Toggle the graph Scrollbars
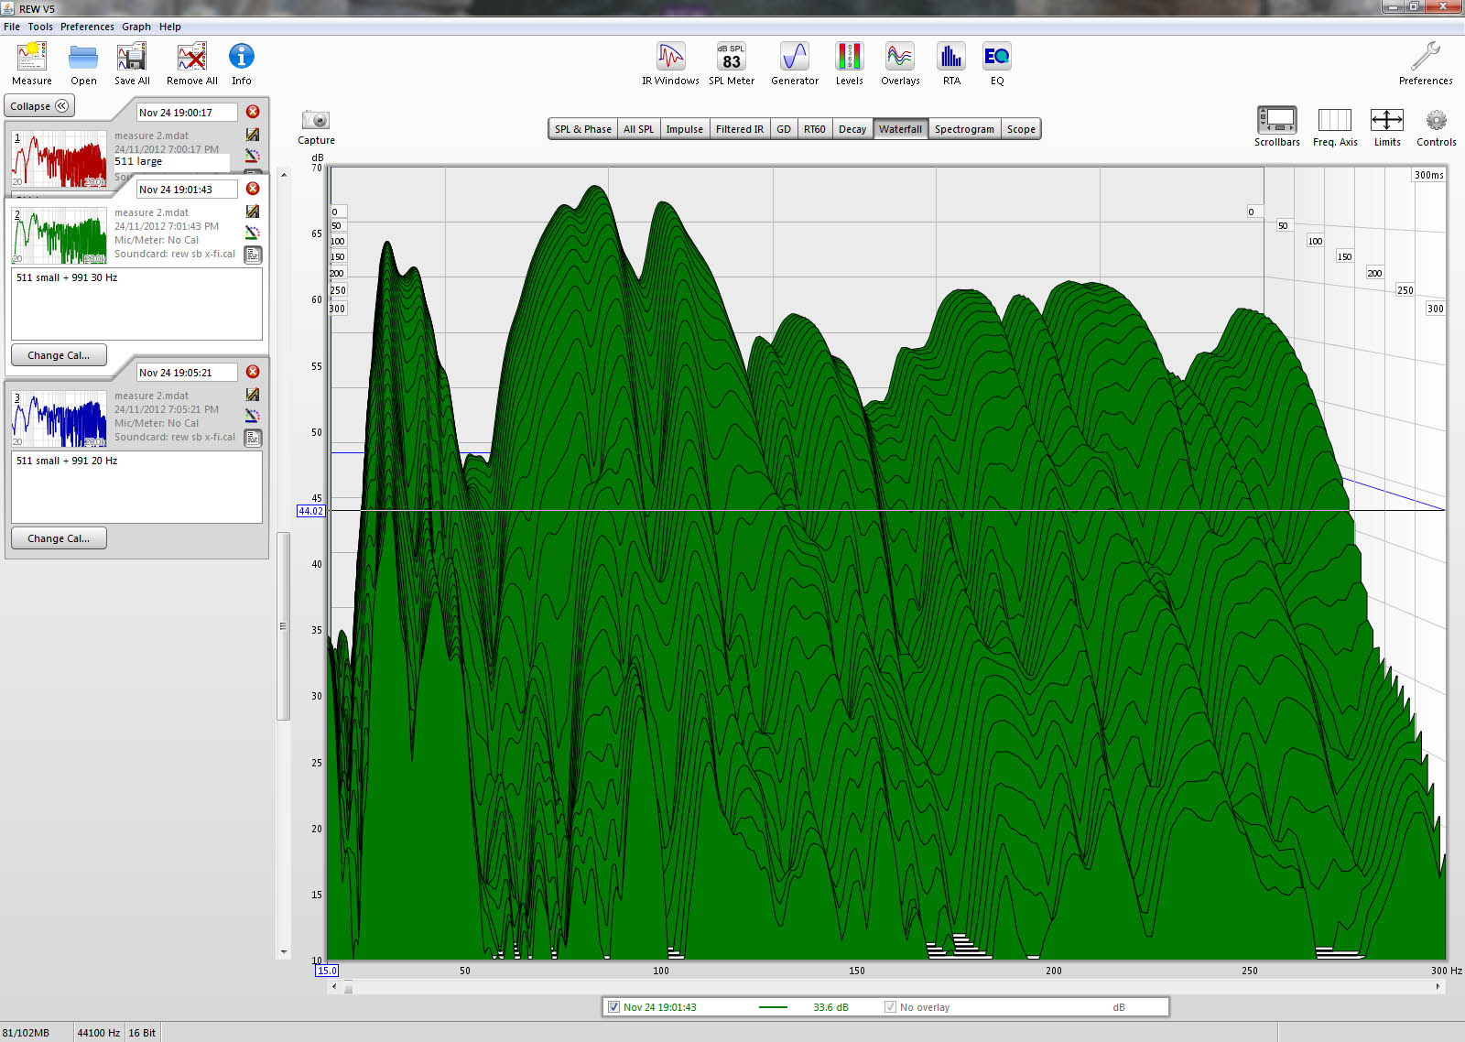Image resolution: width=1465 pixels, height=1042 pixels. (1276, 121)
